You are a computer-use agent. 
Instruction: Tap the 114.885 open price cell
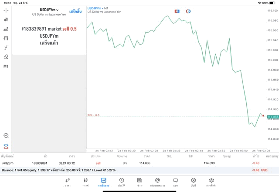145,163
